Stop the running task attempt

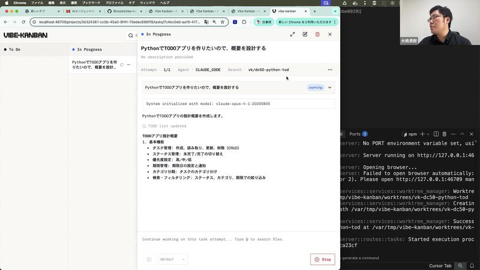tap(323, 259)
